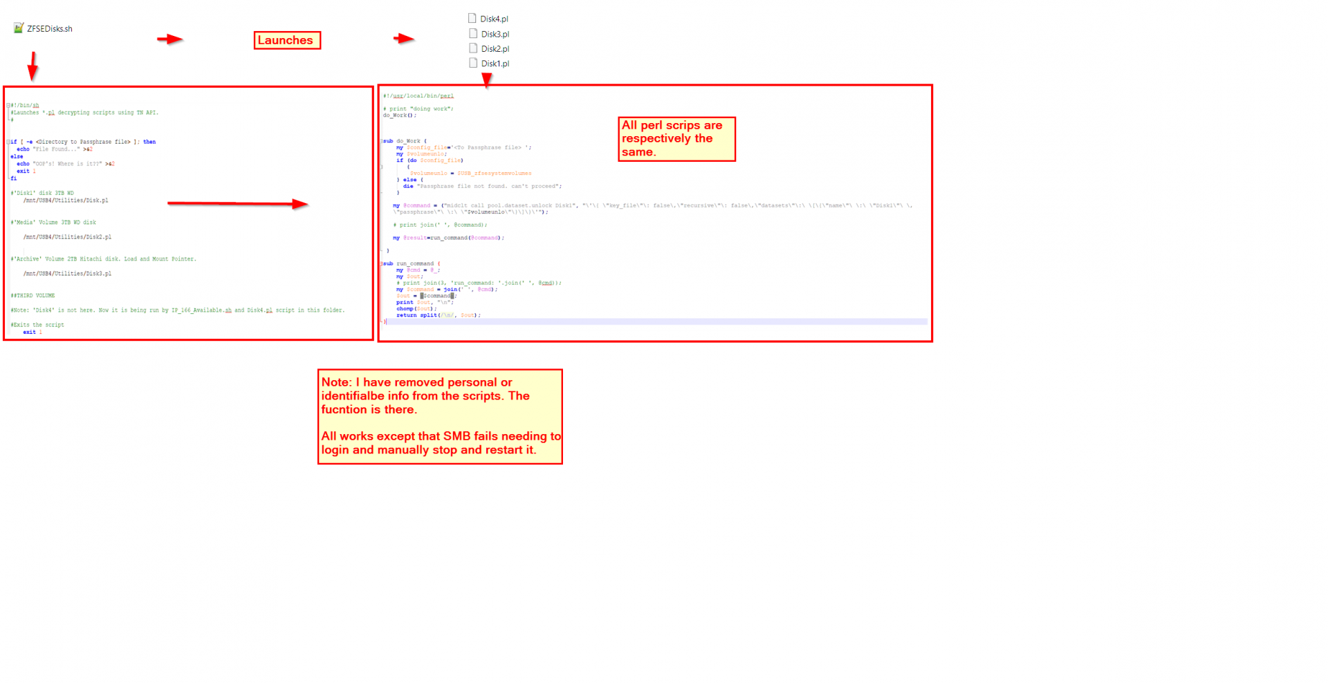
Task: Click the /mnt/USB4/Utilities/Disk.pl line
Action: point(66,200)
